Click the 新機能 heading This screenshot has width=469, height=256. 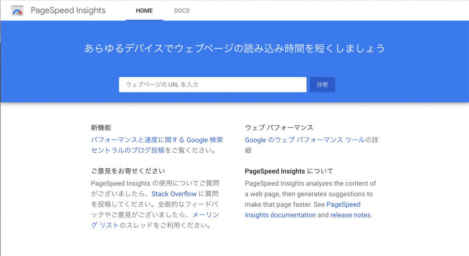point(101,128)
